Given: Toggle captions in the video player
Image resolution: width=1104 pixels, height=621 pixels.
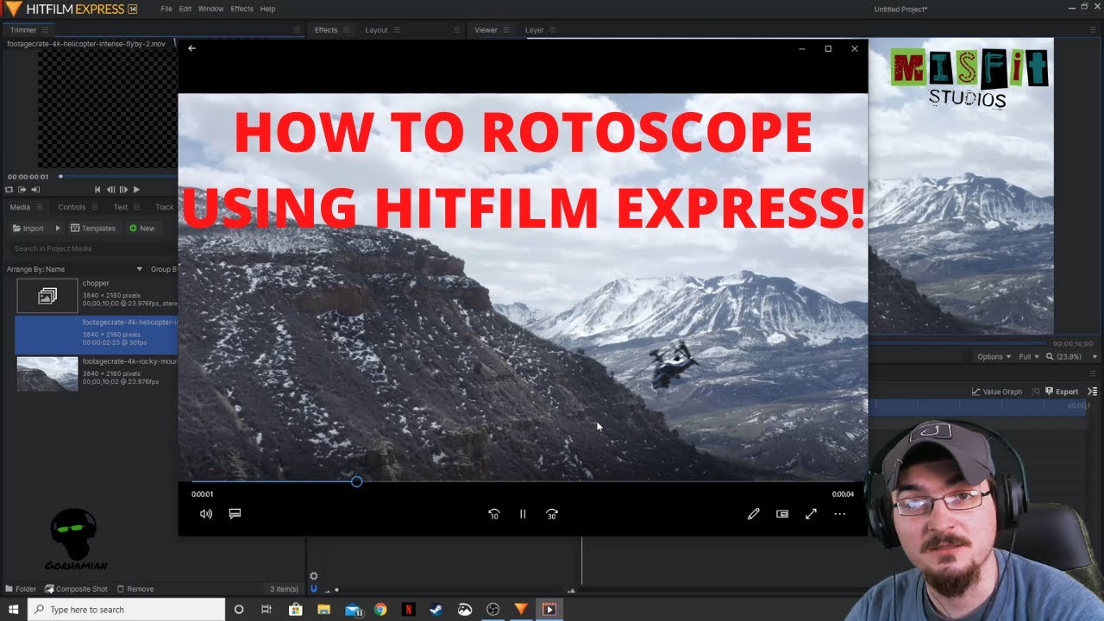Looking at the screenshot, I should pos(235,513).
